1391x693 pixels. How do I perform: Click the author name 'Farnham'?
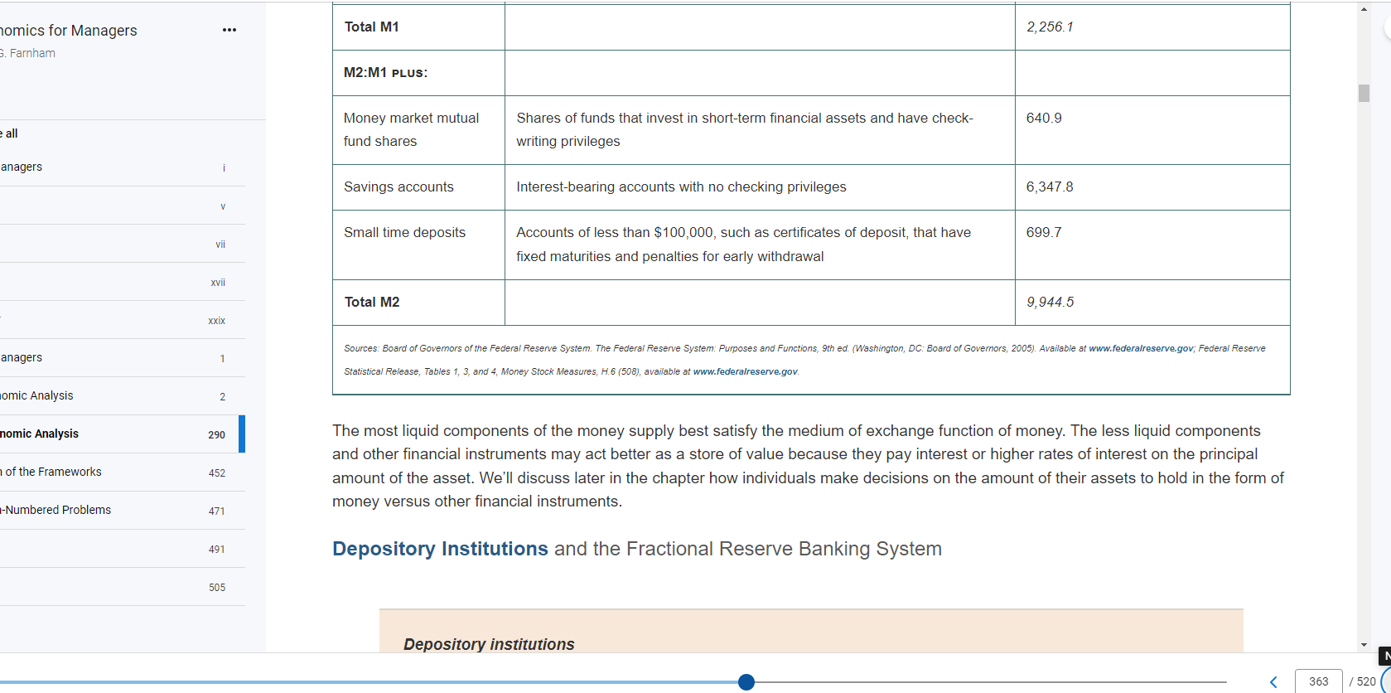point(32,53)
